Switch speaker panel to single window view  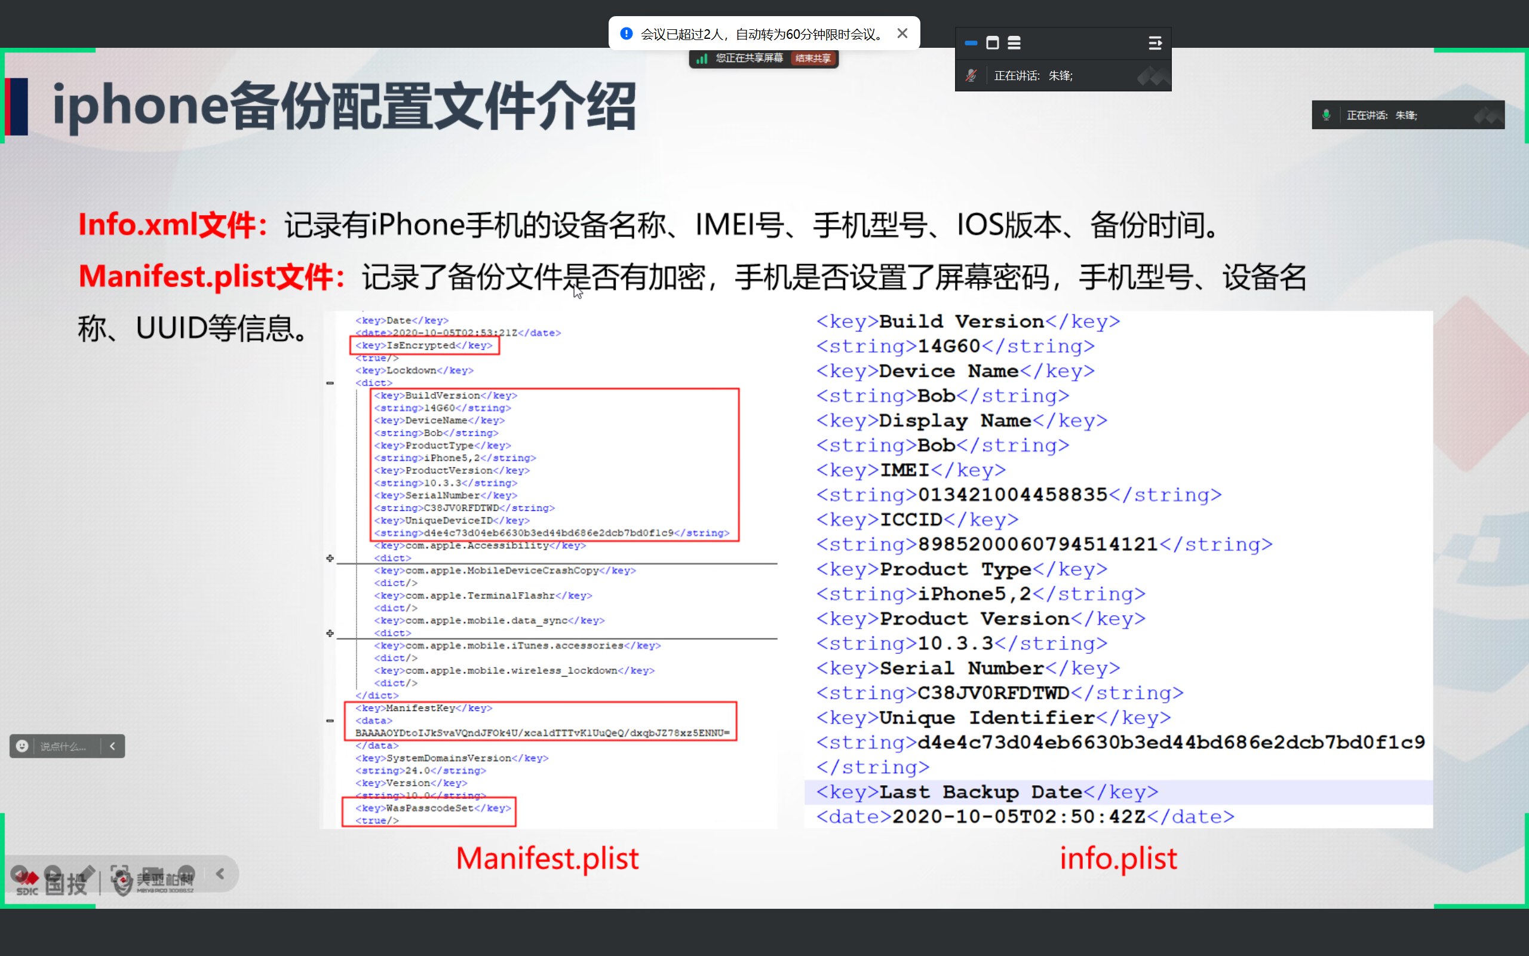click(x=993, y=43)
